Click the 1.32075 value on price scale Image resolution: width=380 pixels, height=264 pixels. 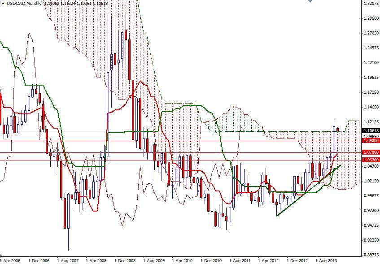click(x=371, y=3)
